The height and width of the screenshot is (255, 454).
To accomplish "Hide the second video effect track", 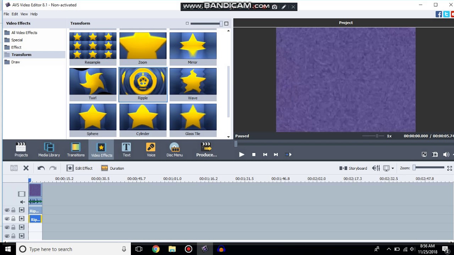I will 7,219.
